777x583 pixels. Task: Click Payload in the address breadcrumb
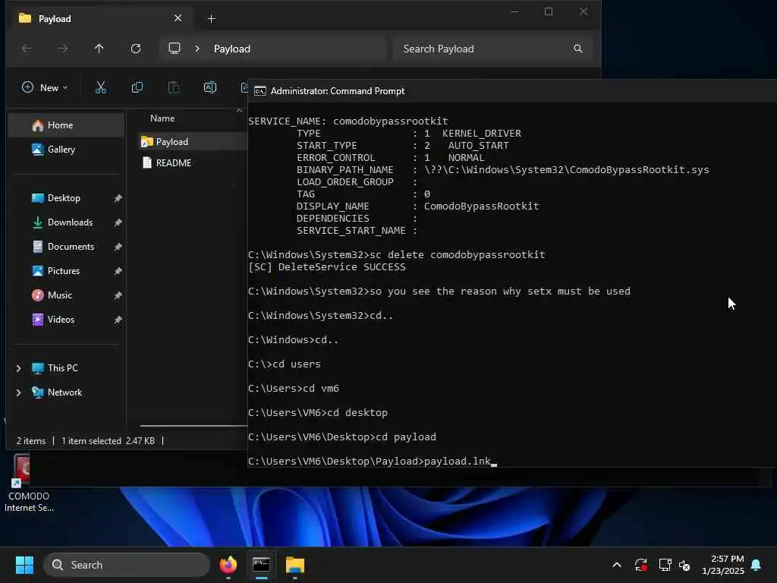click(232, 49)
